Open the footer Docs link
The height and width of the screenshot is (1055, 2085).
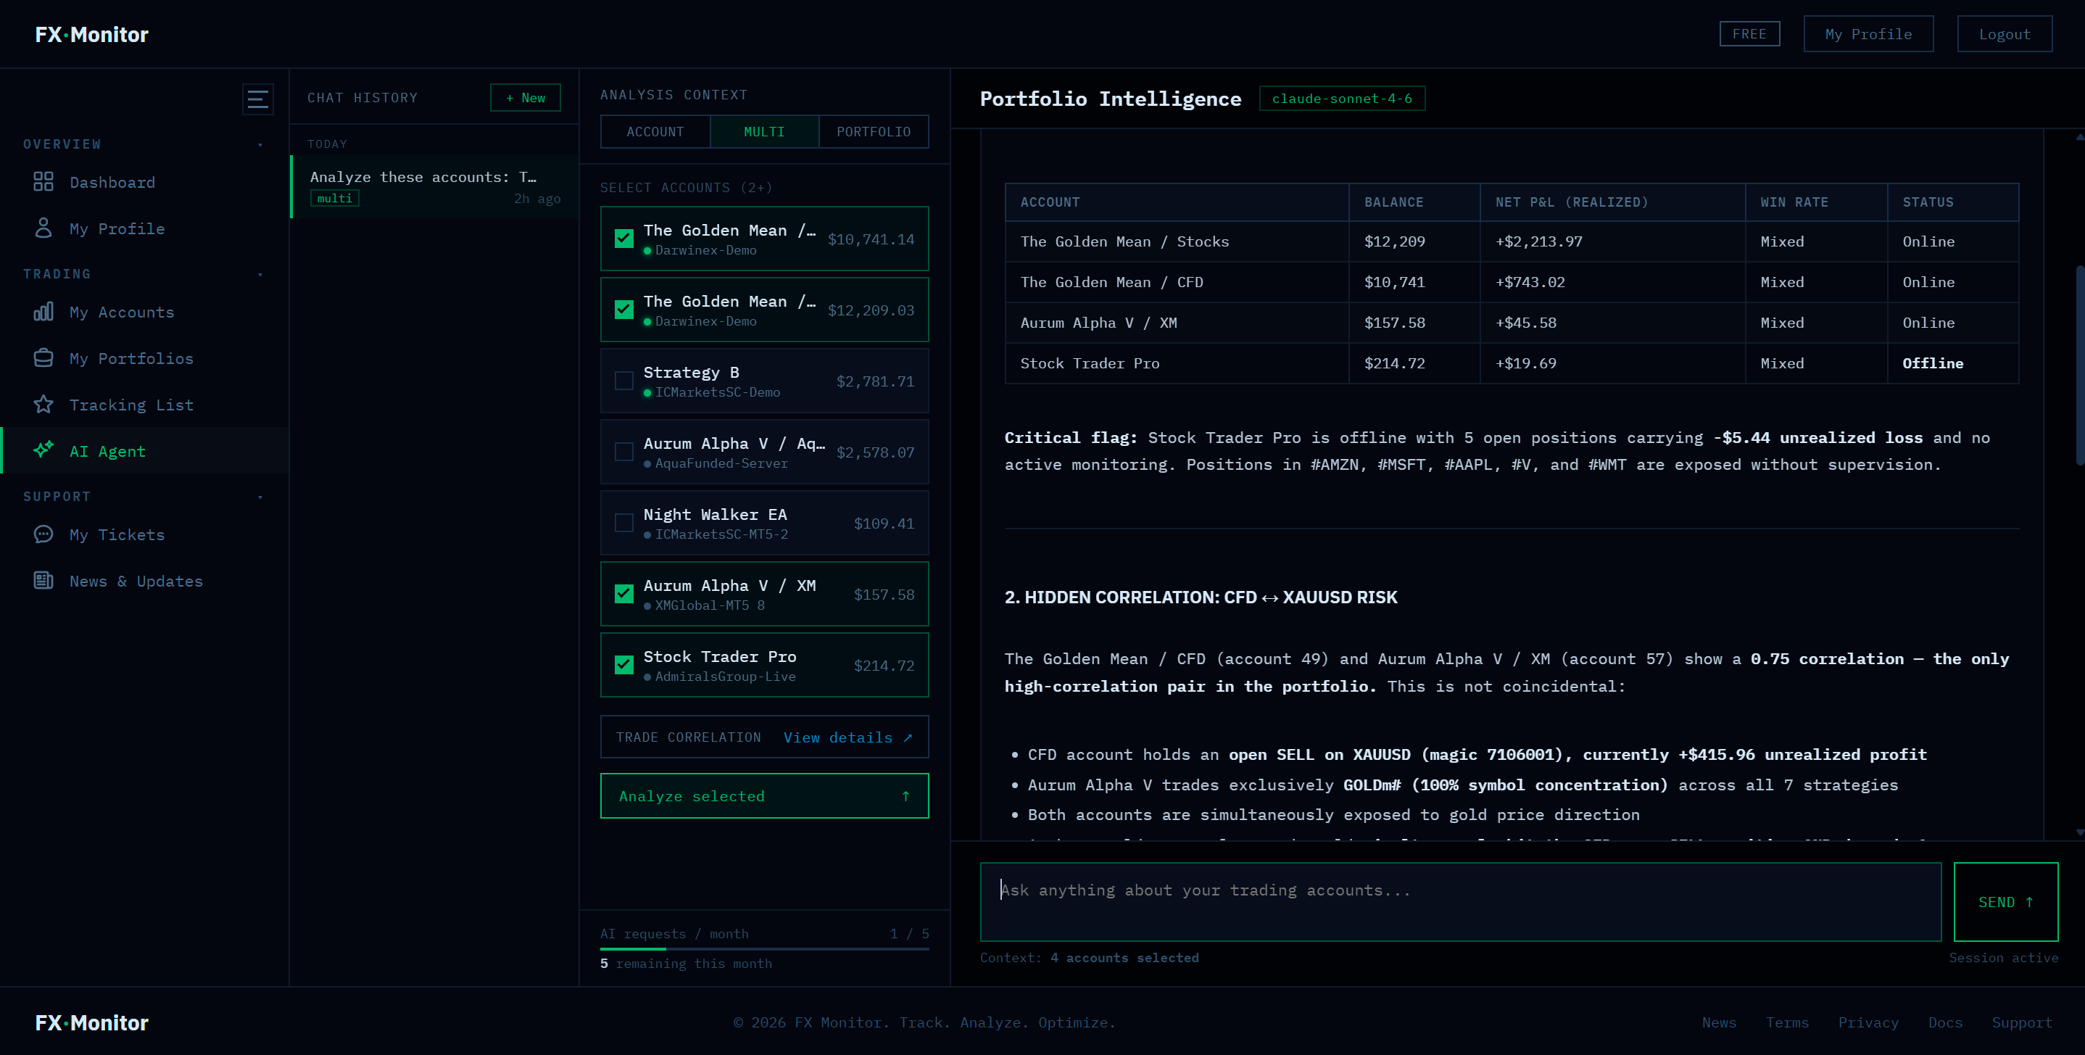1945,1022
